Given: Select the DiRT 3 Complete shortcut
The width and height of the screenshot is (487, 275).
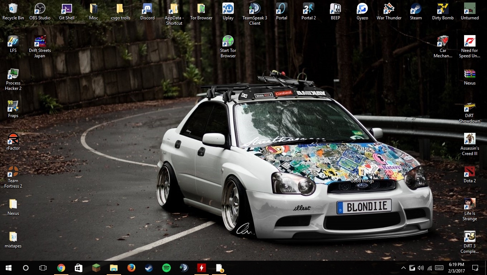Looking at the screenshot, I should pyautogui.click(x=470, y=242).
